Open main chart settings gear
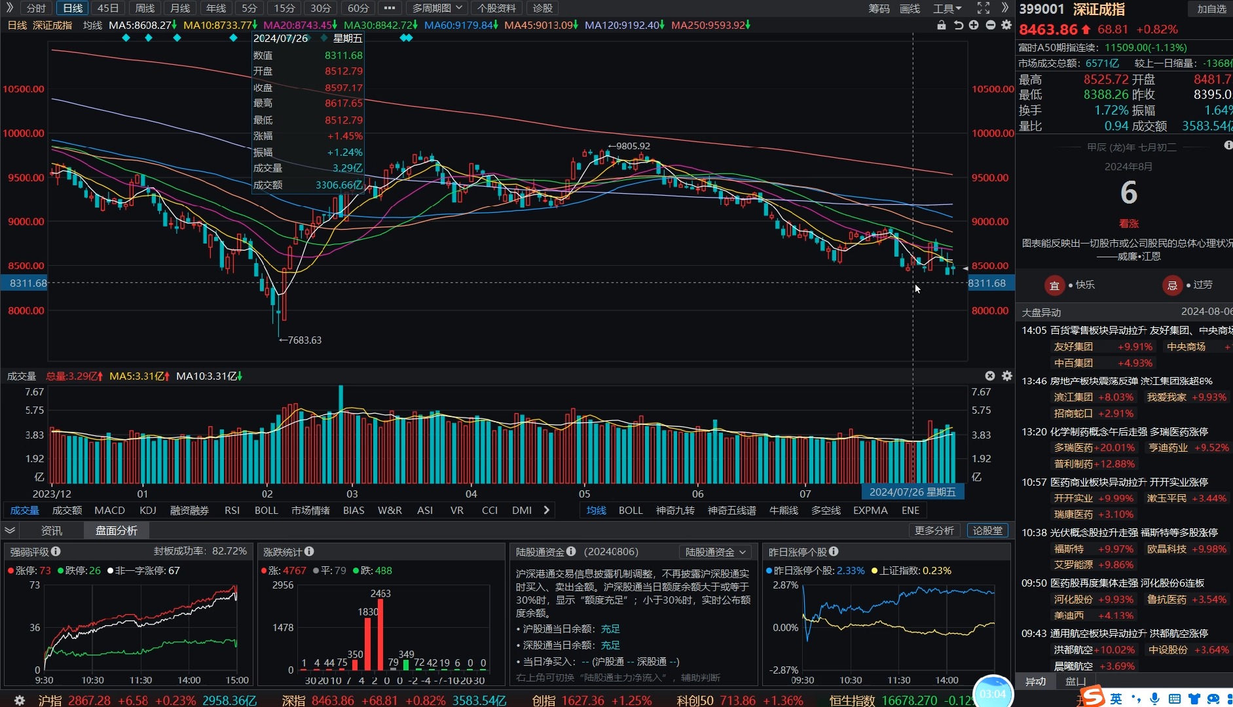The width and height of the screenshot is (1233, 707). tap(1006, 25)
